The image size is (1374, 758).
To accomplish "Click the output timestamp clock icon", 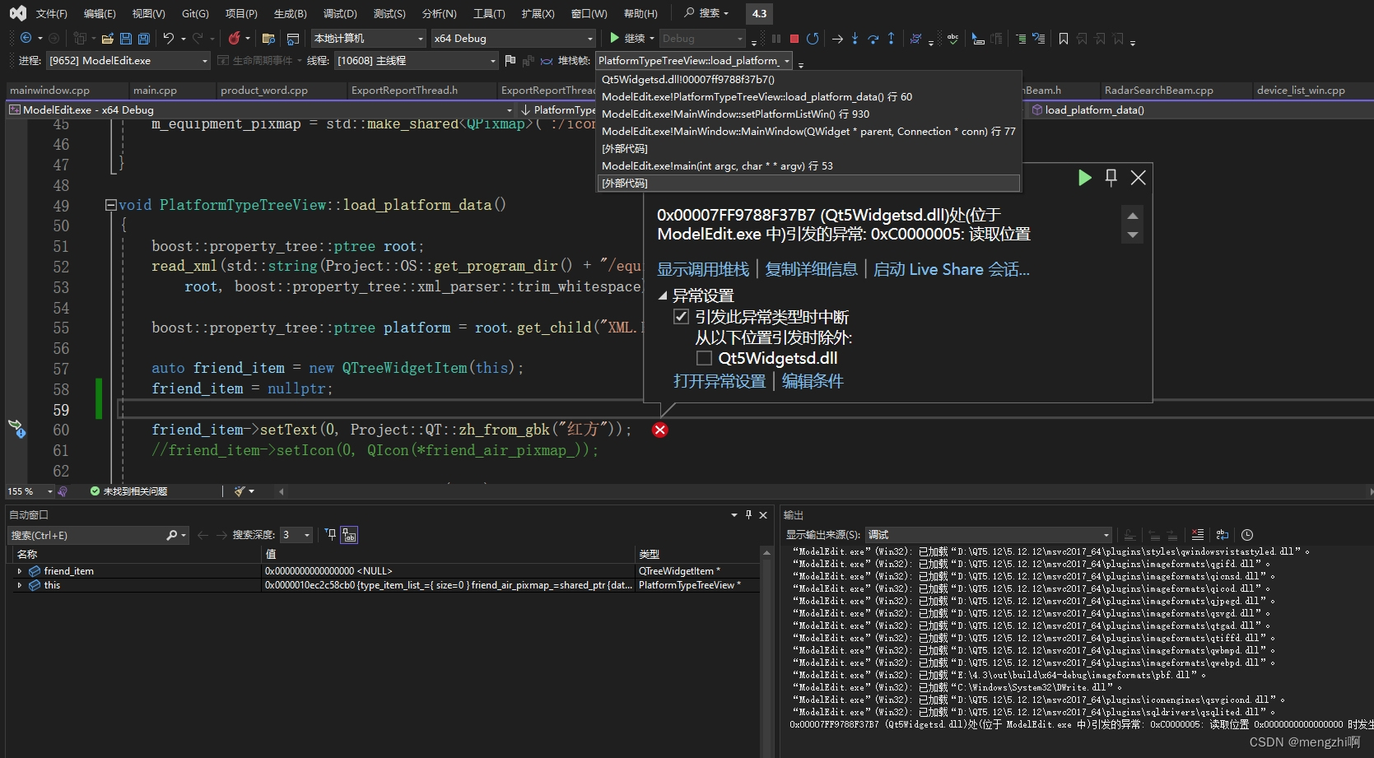I will [x=1247, y=534].
